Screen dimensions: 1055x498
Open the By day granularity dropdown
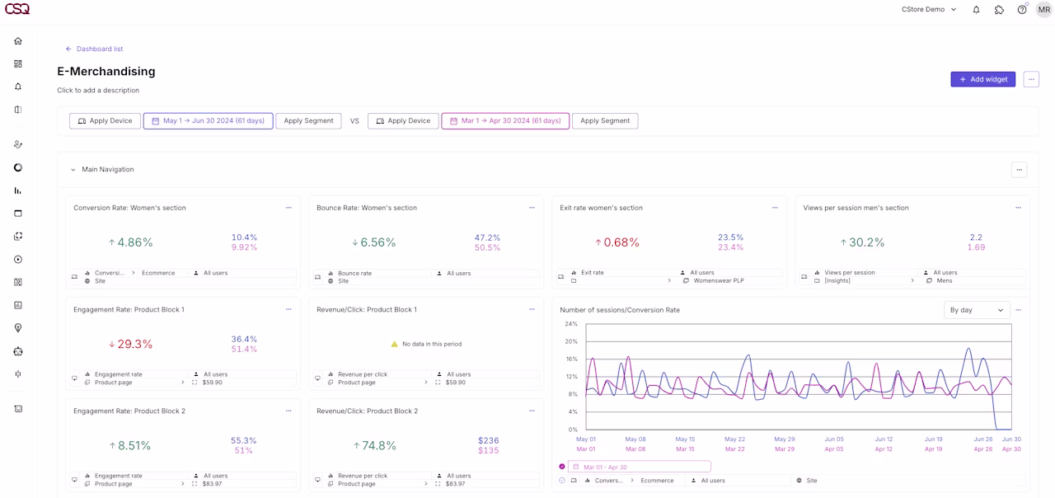pos(977,310)
